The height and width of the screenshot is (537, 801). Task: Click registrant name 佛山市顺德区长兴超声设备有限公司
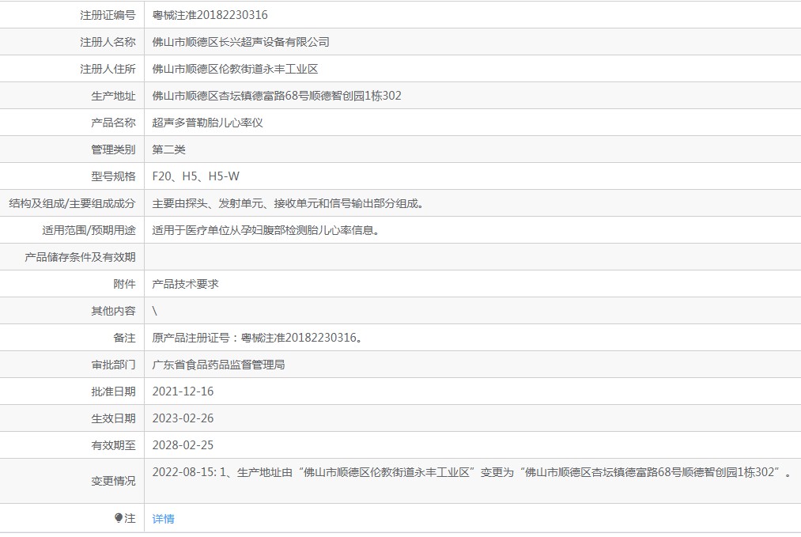(x=240, y=42)
